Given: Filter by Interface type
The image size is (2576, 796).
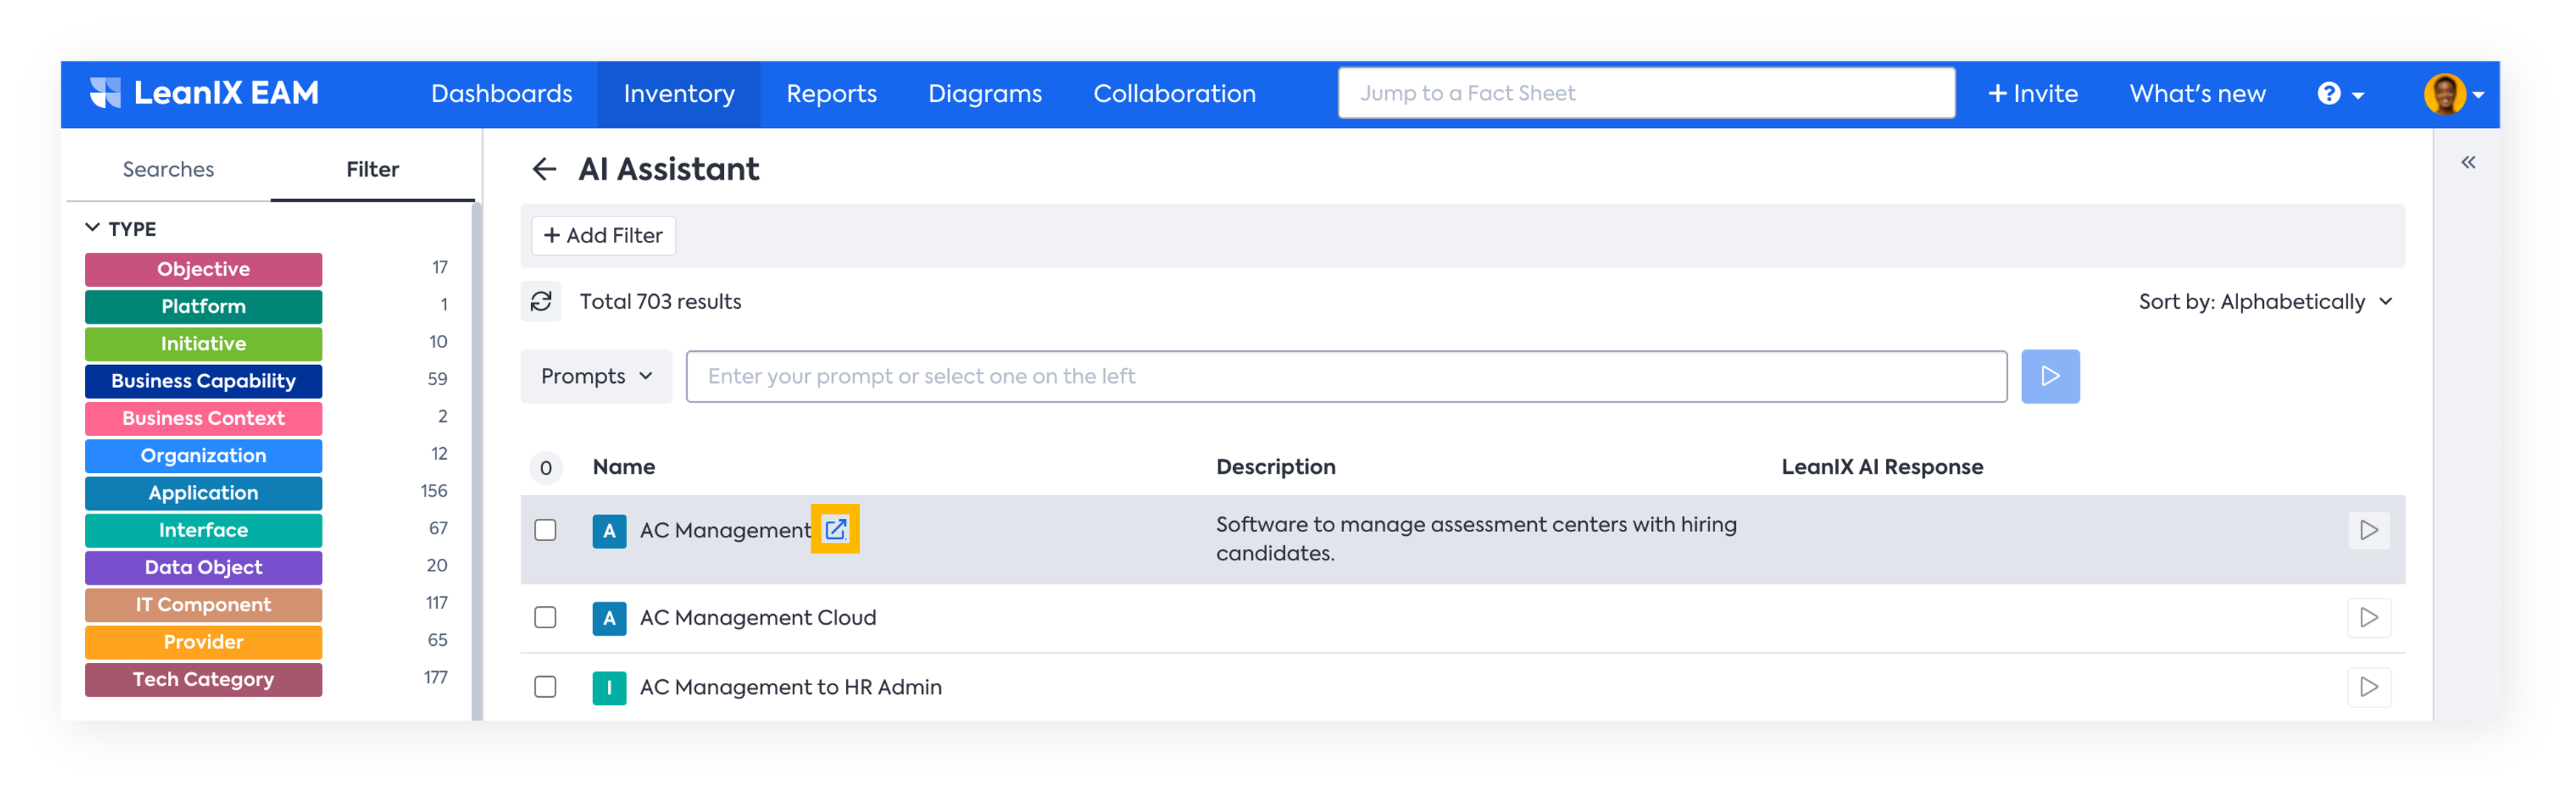Looking at the screenshot, I should [x=203, y=531].
